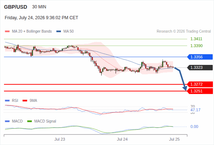Viewport: 214px width, 145px height.
Task: Click the RSI 47.17 value label
Action: tap(196, 110)
